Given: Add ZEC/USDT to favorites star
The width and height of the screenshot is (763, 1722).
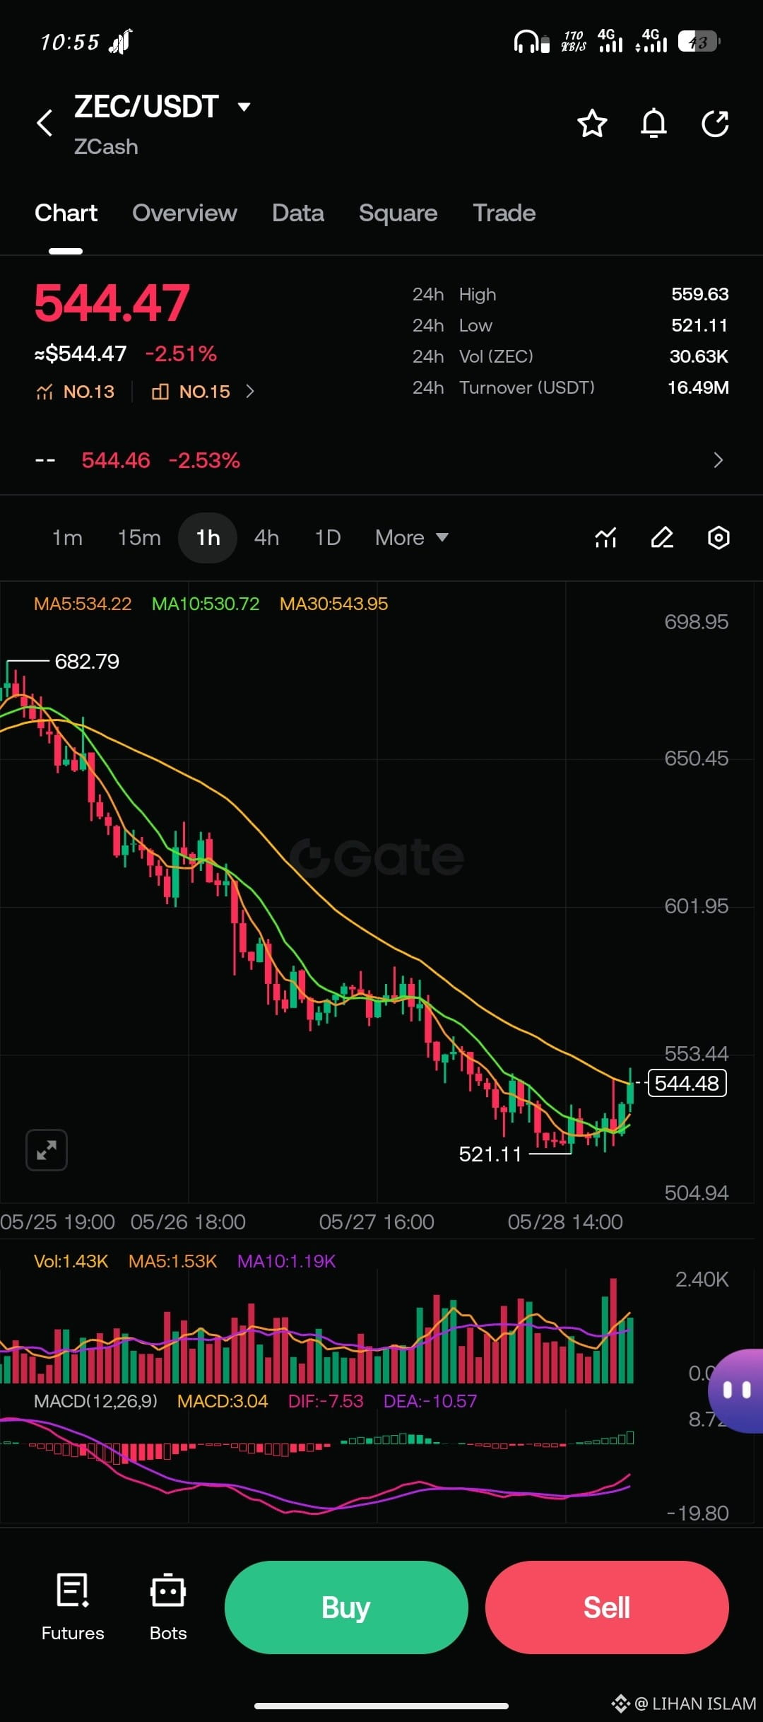Looking at the screenshot, I should click(592, 124).
